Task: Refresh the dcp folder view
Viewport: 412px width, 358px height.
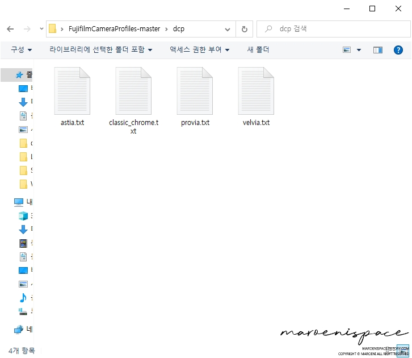Action: pyautogui.click(x=245, y=29)
